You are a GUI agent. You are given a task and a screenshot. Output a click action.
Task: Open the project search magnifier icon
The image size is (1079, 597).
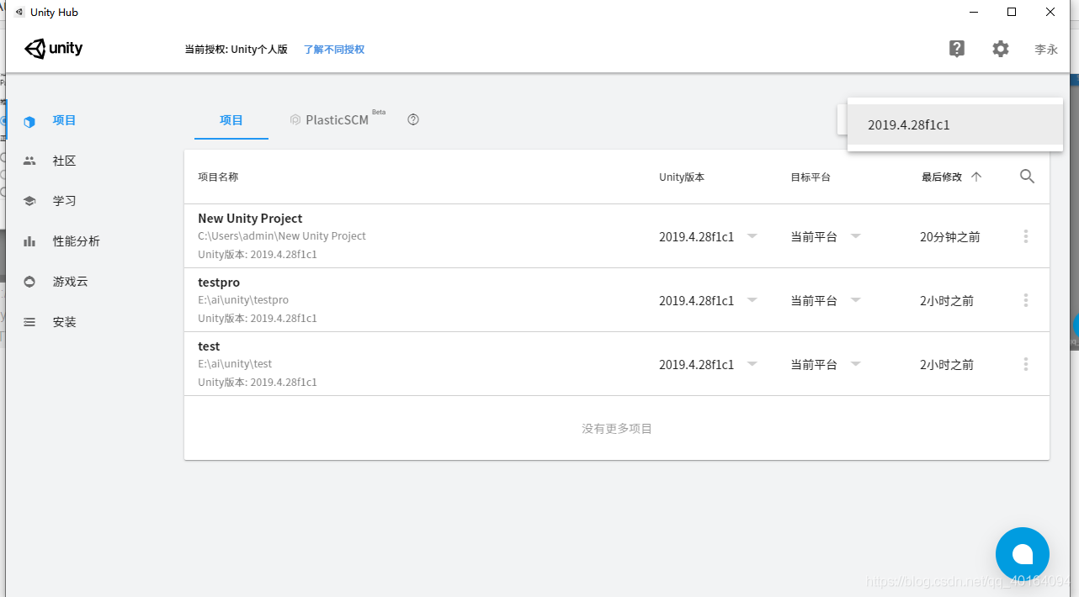tap(1027, 177)
